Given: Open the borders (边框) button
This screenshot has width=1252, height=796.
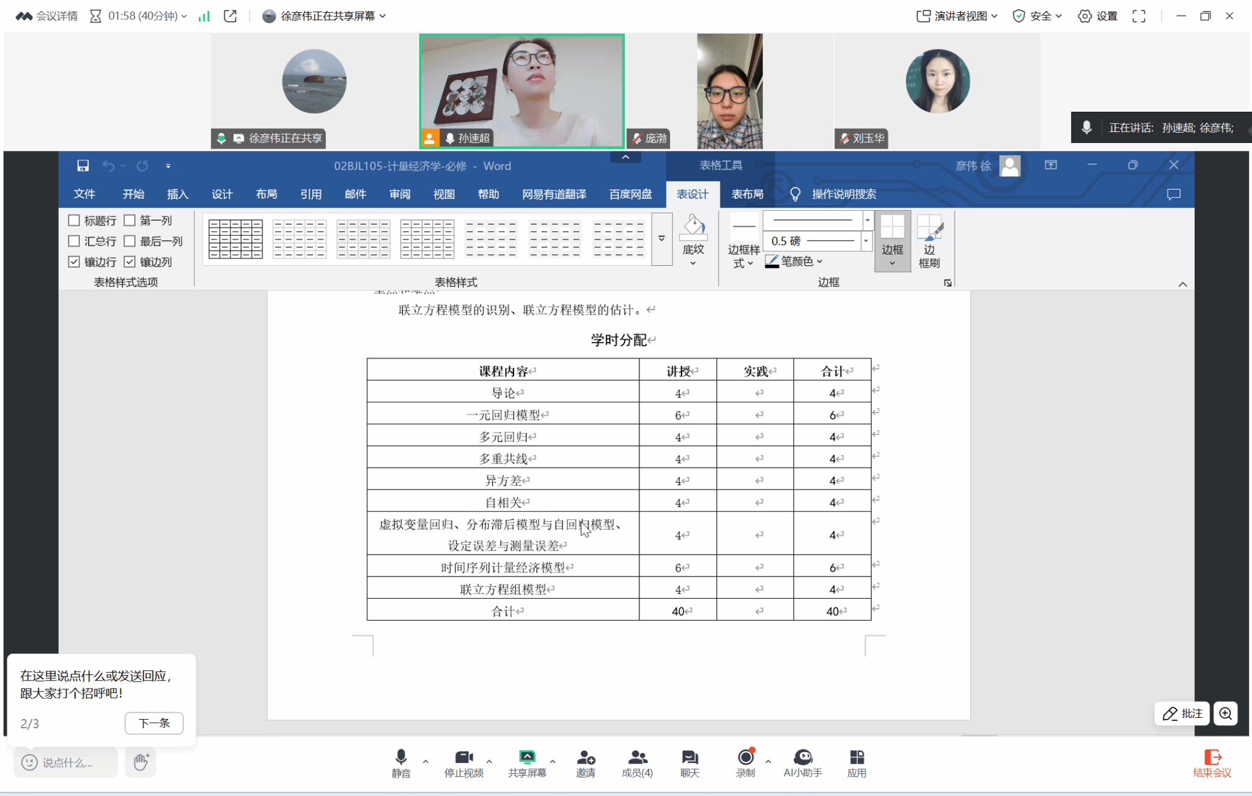Looking at the screenshot, I should point(893,241).
